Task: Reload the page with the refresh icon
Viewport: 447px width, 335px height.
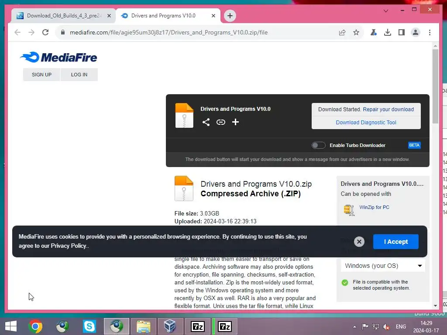Action: click(45, 32)
